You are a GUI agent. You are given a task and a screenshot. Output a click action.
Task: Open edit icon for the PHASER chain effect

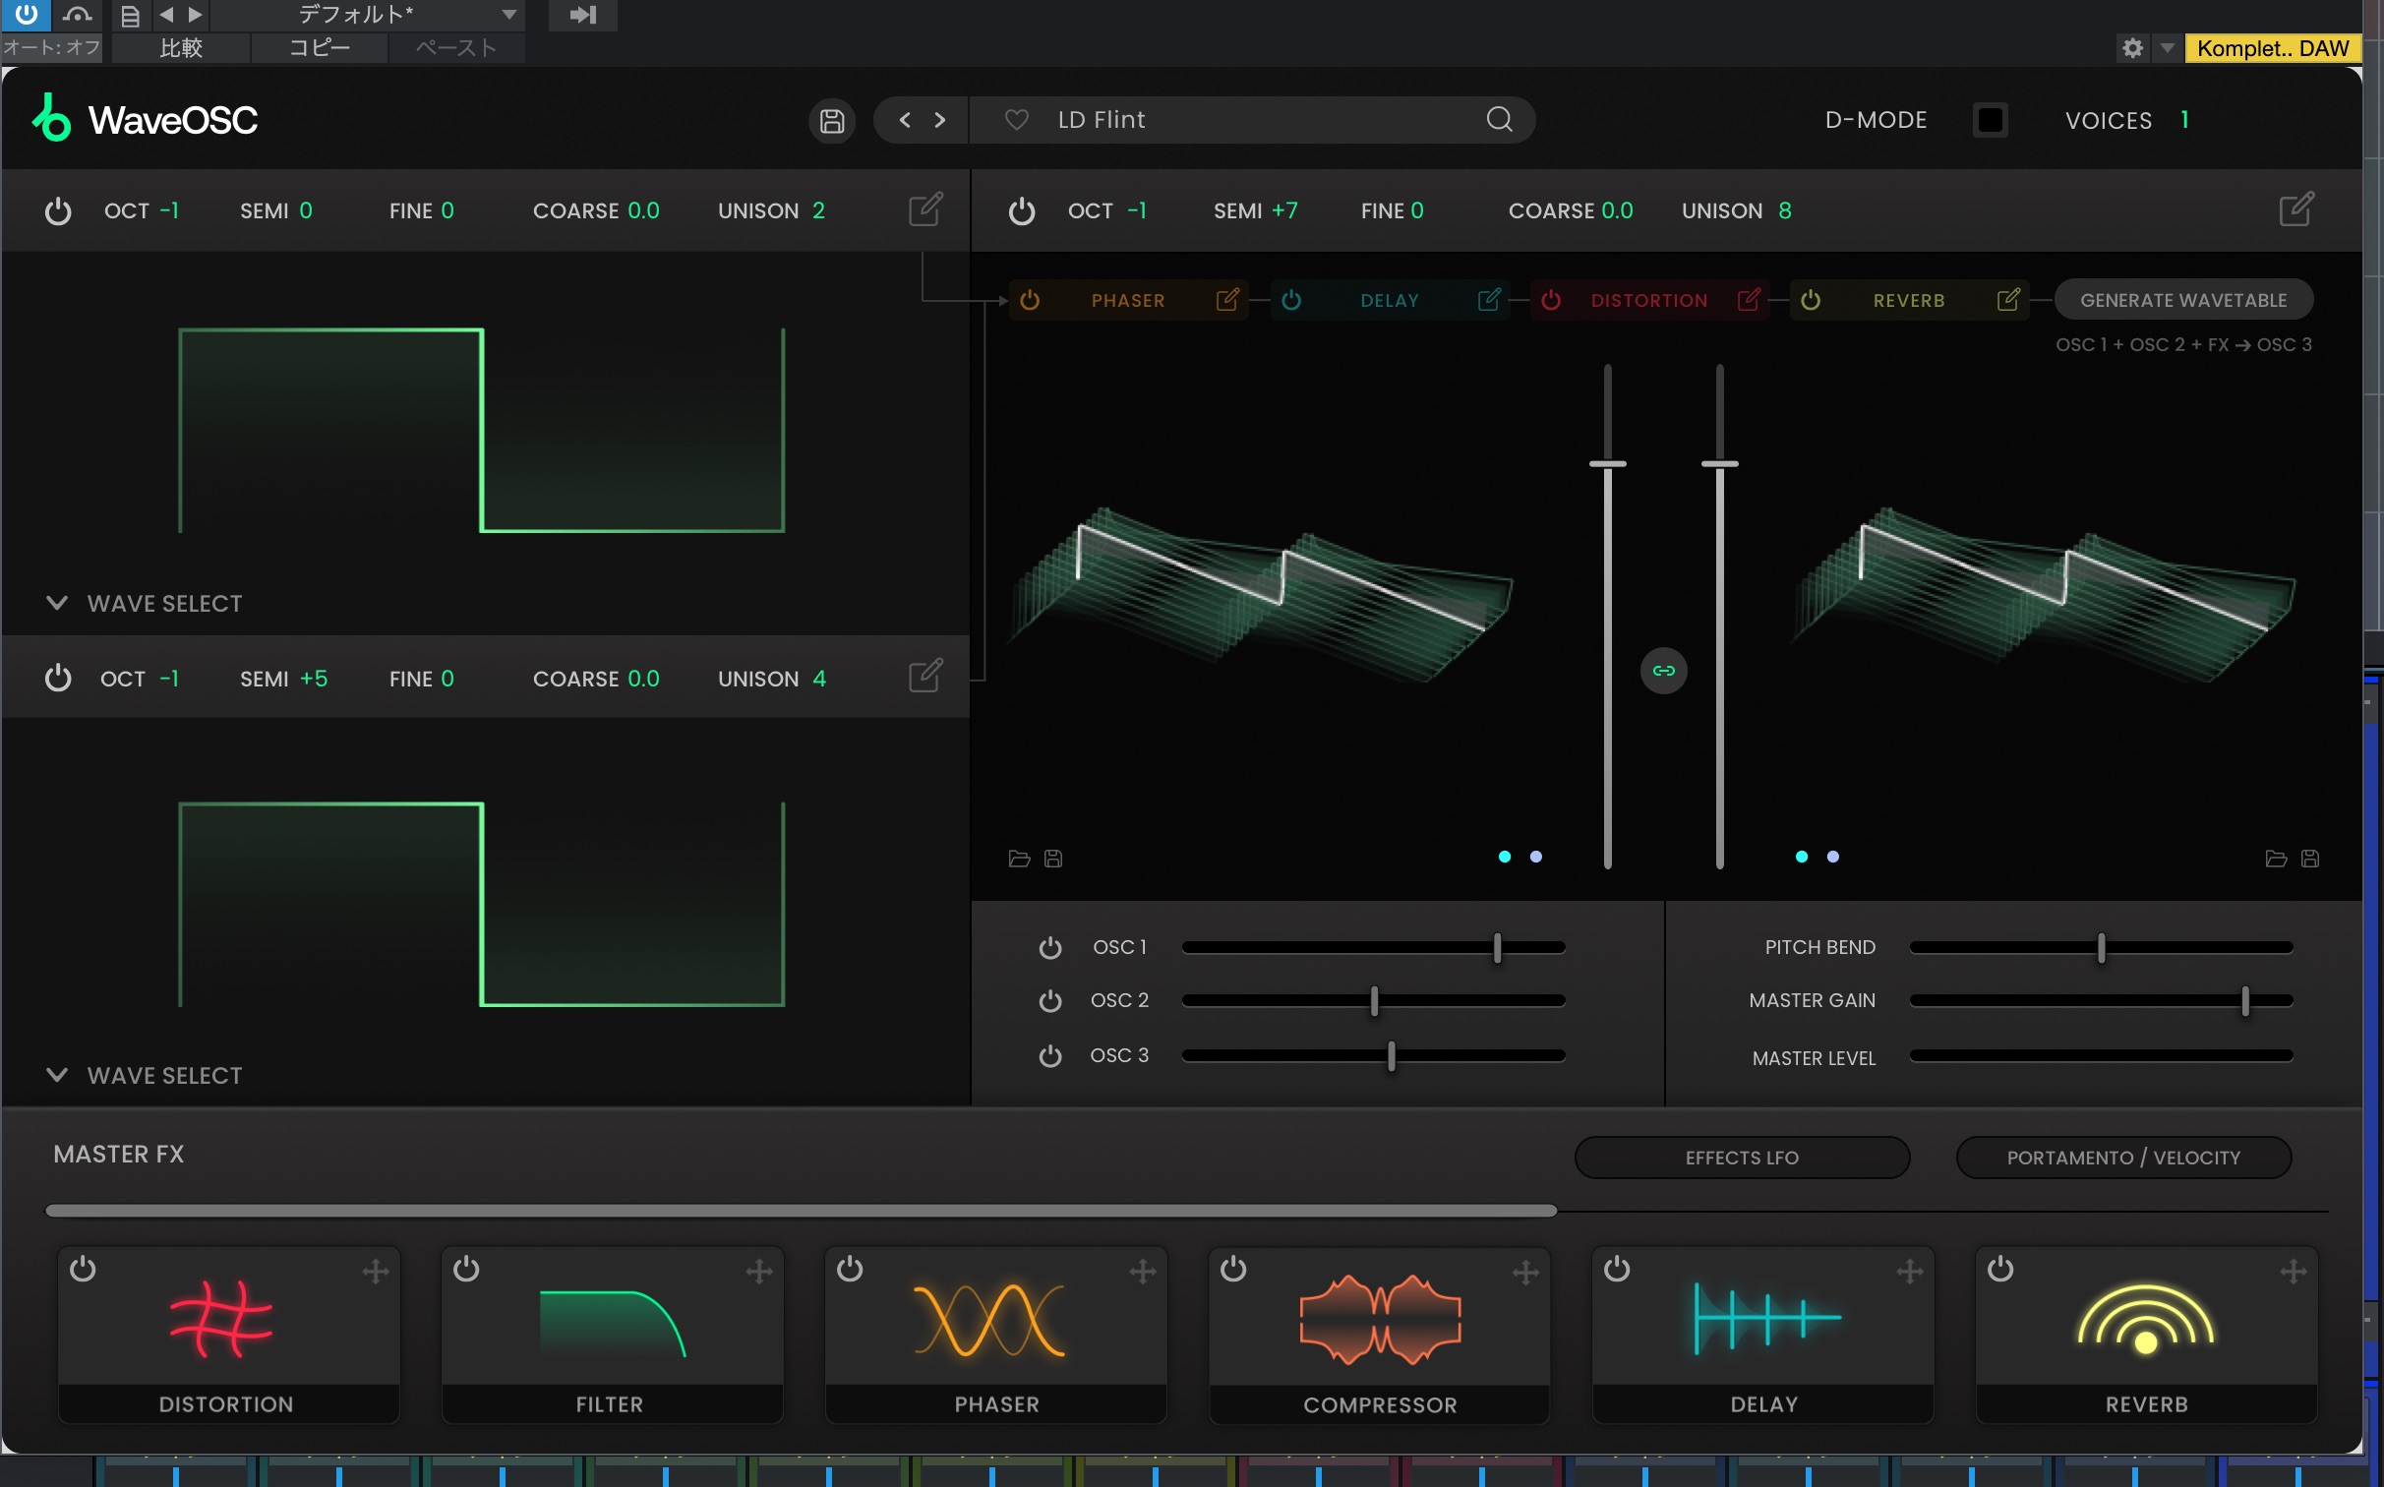pos(1227,300)
